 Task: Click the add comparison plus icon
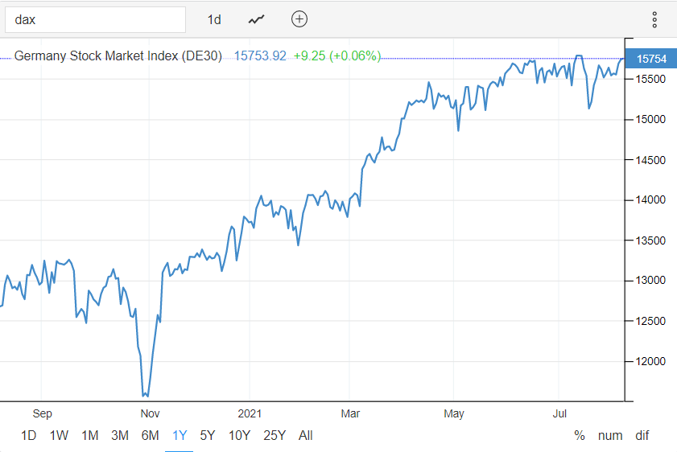(299, 19)
